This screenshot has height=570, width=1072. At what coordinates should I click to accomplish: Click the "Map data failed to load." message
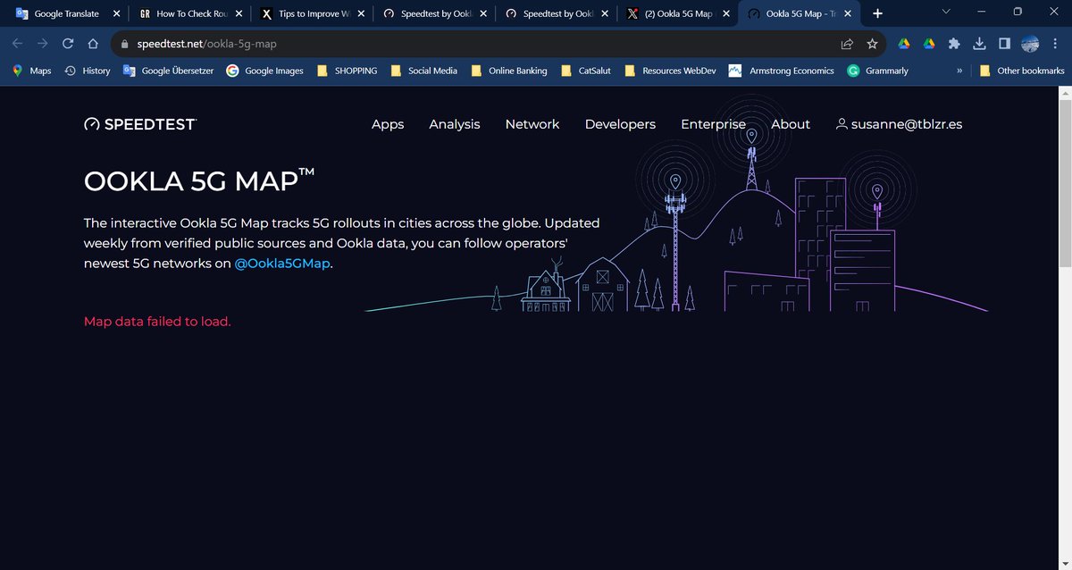157,322
